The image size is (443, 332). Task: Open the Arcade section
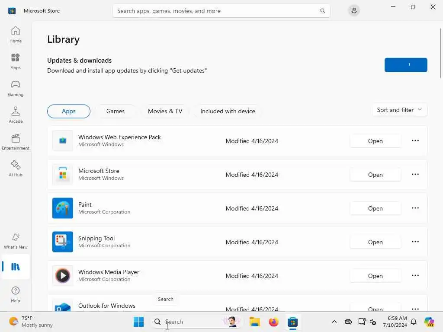click(x=16, y=115)
